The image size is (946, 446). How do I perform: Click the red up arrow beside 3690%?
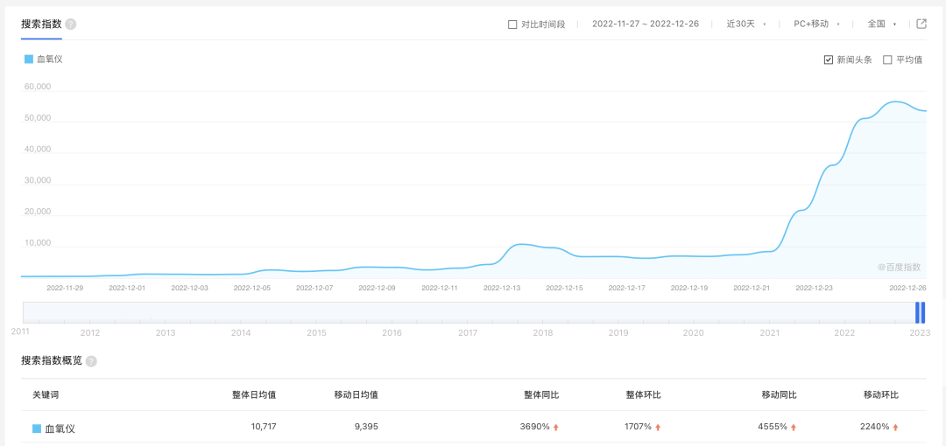tap(556, 428)
